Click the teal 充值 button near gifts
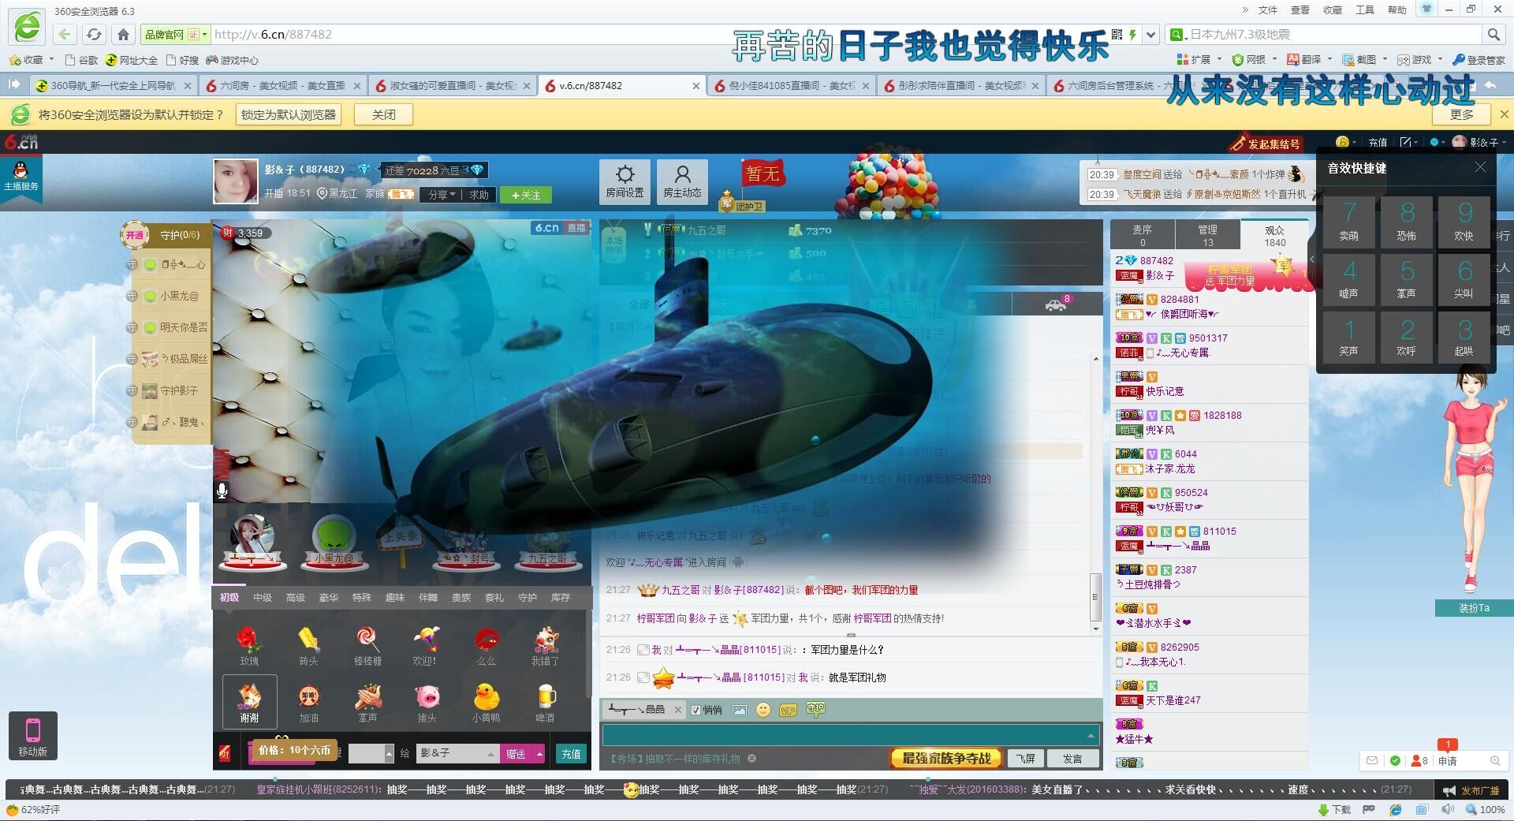This screenshot has height=821, width=1514. (x=571, y=754)
